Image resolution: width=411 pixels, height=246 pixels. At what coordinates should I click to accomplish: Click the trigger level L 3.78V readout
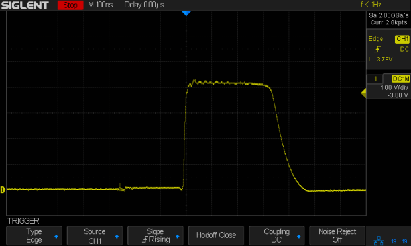pyautogui.click(x=381, y=60)
